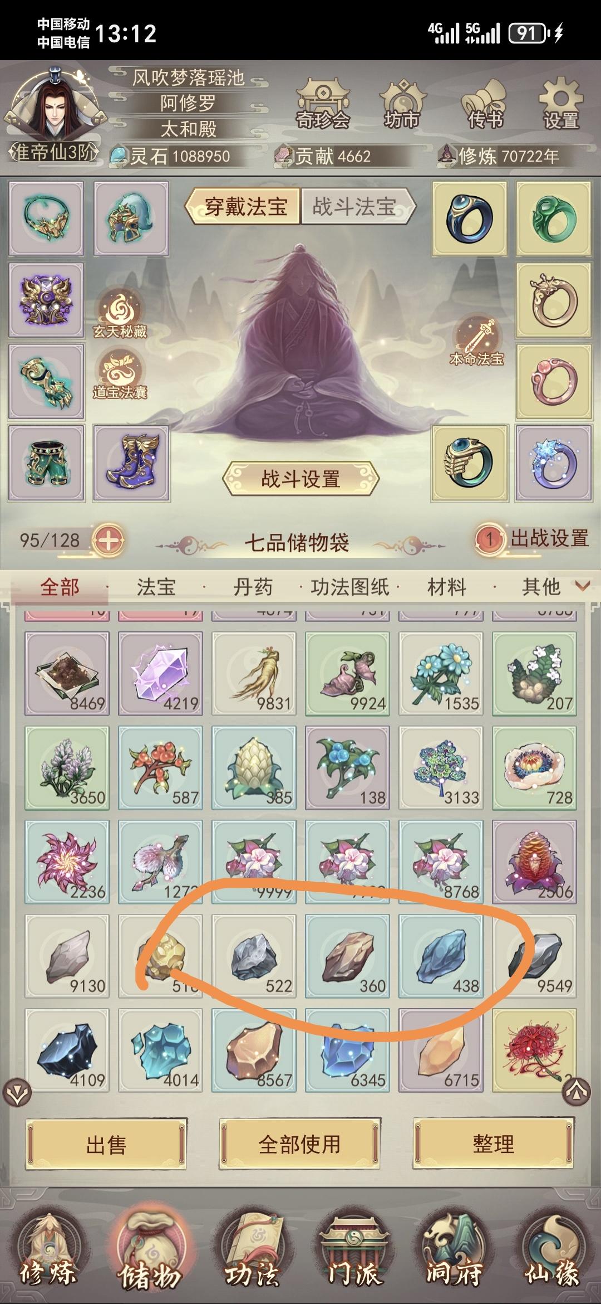Open the 出战设置 option
Screen dimensions: 601x1304
click(x=531, y=539)
